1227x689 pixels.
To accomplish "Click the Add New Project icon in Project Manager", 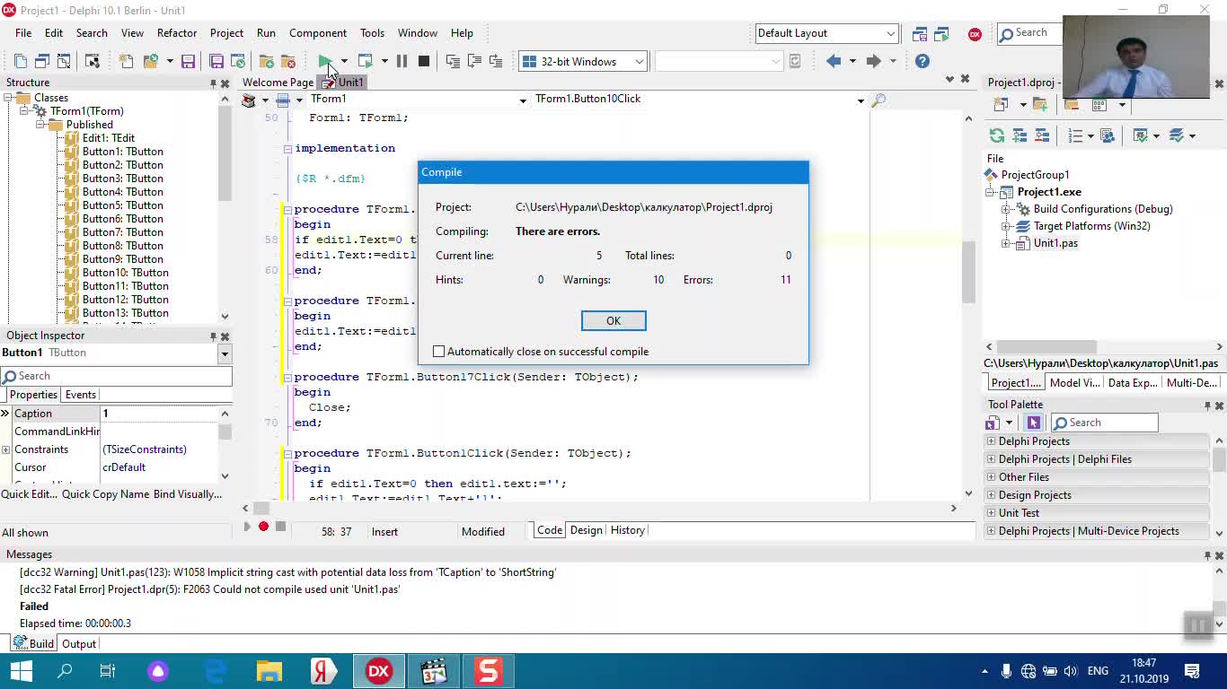I will click(1001, 105).
